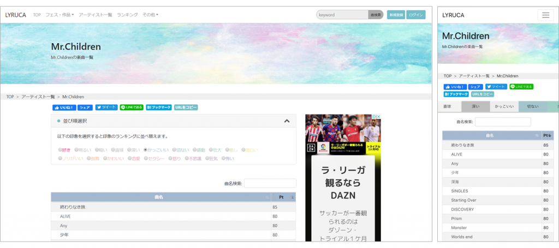559x248 pixels.
Task: Click the Facebook いいね! button in desktop view
Action: pos(64,107)
